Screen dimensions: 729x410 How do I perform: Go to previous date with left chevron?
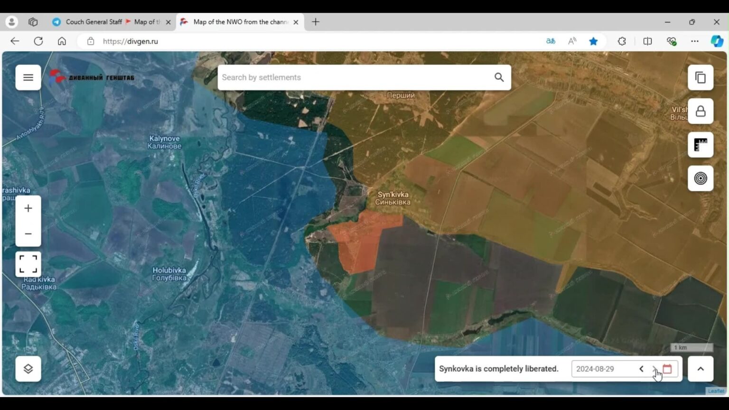pyautogui.click(x=641, y=369)
